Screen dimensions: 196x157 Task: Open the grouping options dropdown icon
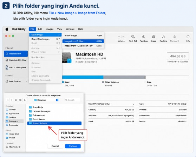tap(25, 100)
